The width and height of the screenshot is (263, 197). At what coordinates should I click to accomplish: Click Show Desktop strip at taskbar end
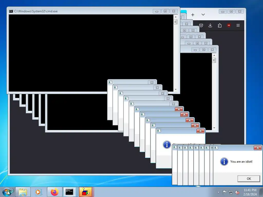261,192
